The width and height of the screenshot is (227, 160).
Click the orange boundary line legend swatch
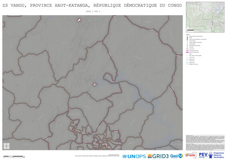[x=187, y=51]
